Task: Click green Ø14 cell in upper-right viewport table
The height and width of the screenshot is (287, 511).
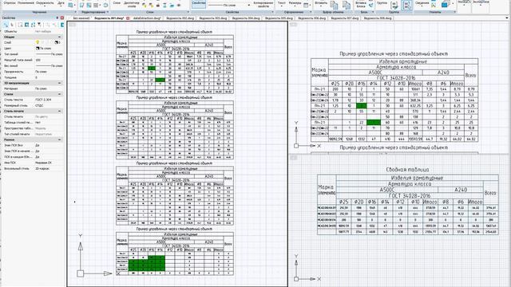Action: click(374, 122)
